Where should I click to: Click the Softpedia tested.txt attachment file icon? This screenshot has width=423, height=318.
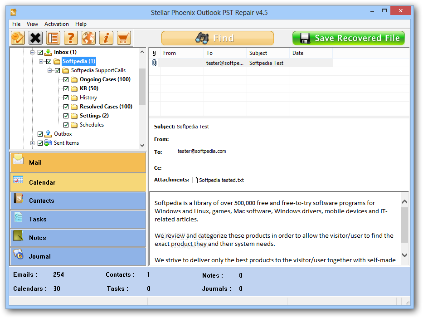click(x=195, y=180)
